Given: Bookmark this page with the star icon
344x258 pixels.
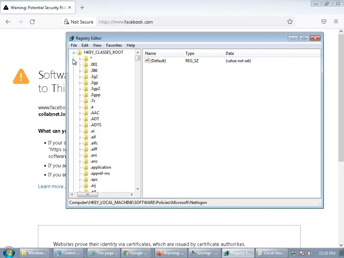Looking at the screenshot, I should click(x=290, y=21).
